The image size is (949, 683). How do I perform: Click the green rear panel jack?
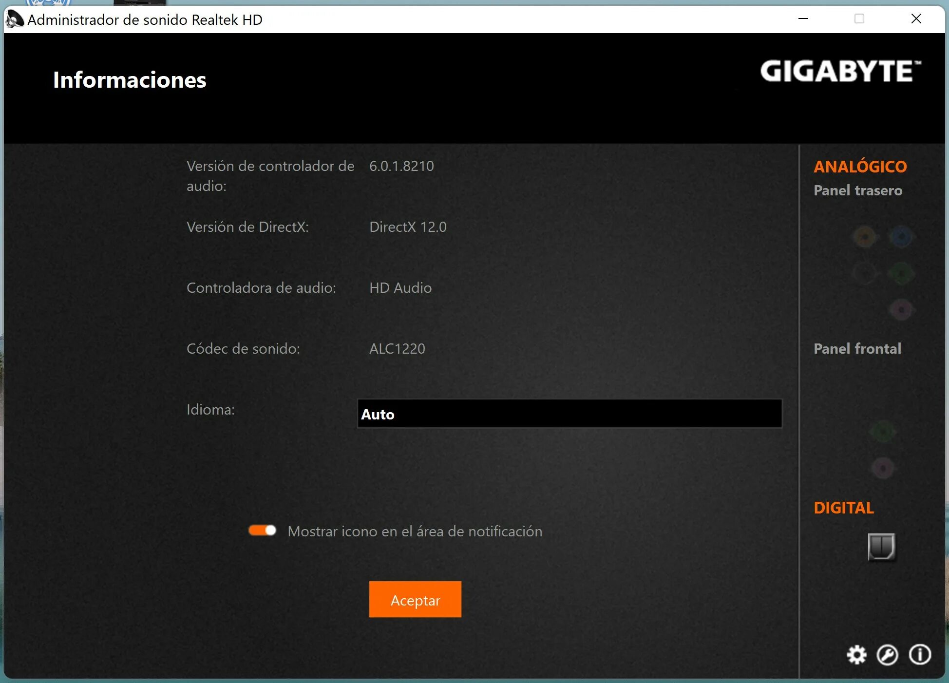[901, 273]
